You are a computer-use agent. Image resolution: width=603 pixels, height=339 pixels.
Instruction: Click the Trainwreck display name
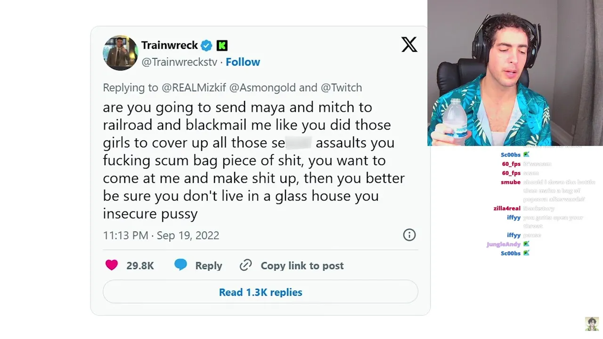pos(170,45)
